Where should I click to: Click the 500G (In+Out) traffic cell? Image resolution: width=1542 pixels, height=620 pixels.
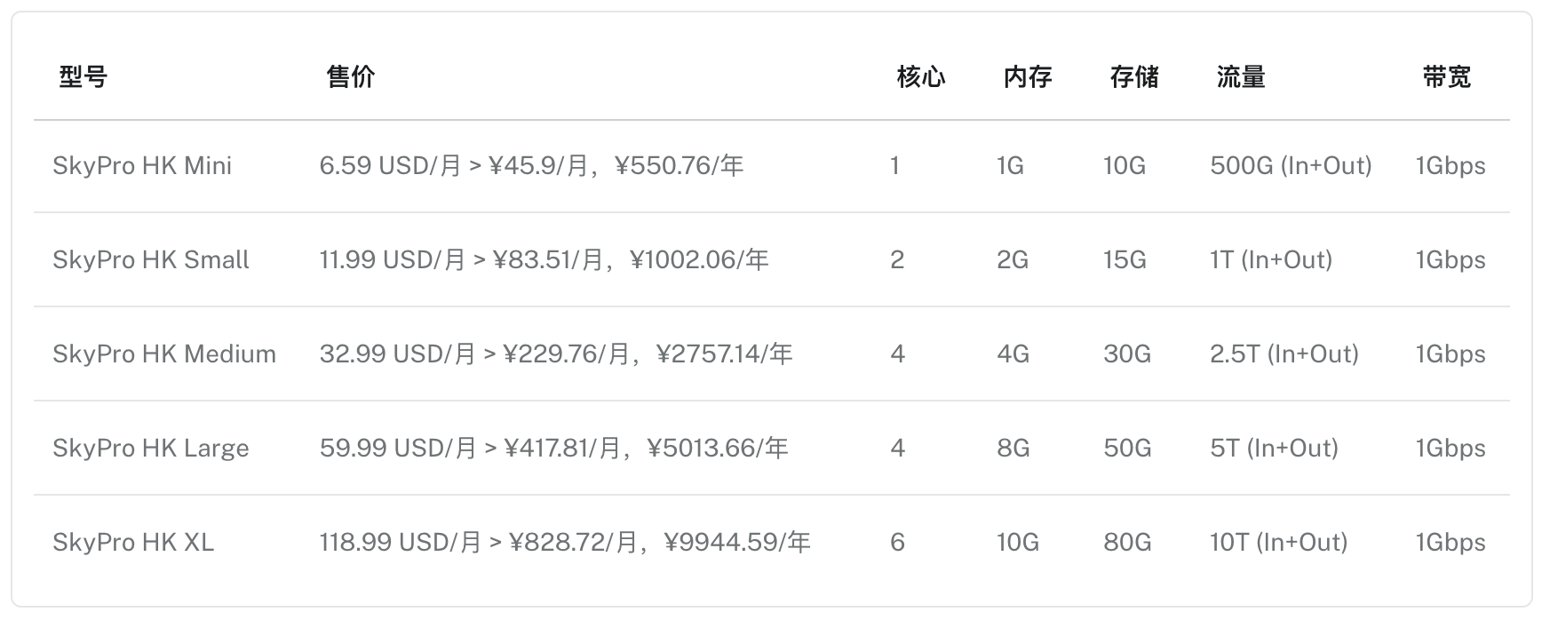click(x=1291, y=166)
